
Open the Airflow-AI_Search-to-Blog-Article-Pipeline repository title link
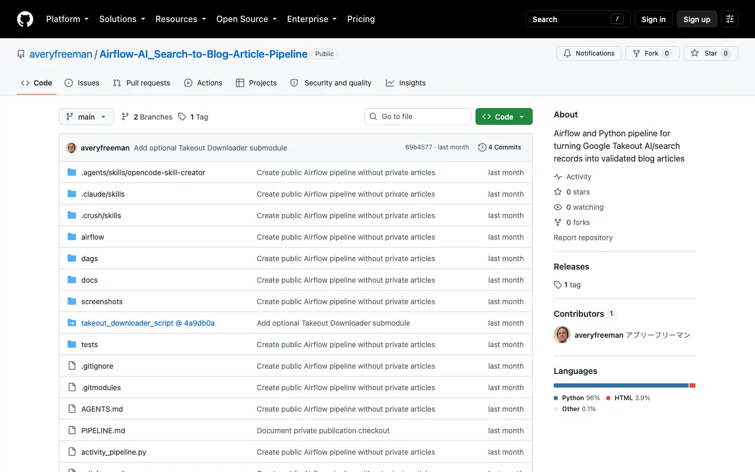click(x=203, y=54)
